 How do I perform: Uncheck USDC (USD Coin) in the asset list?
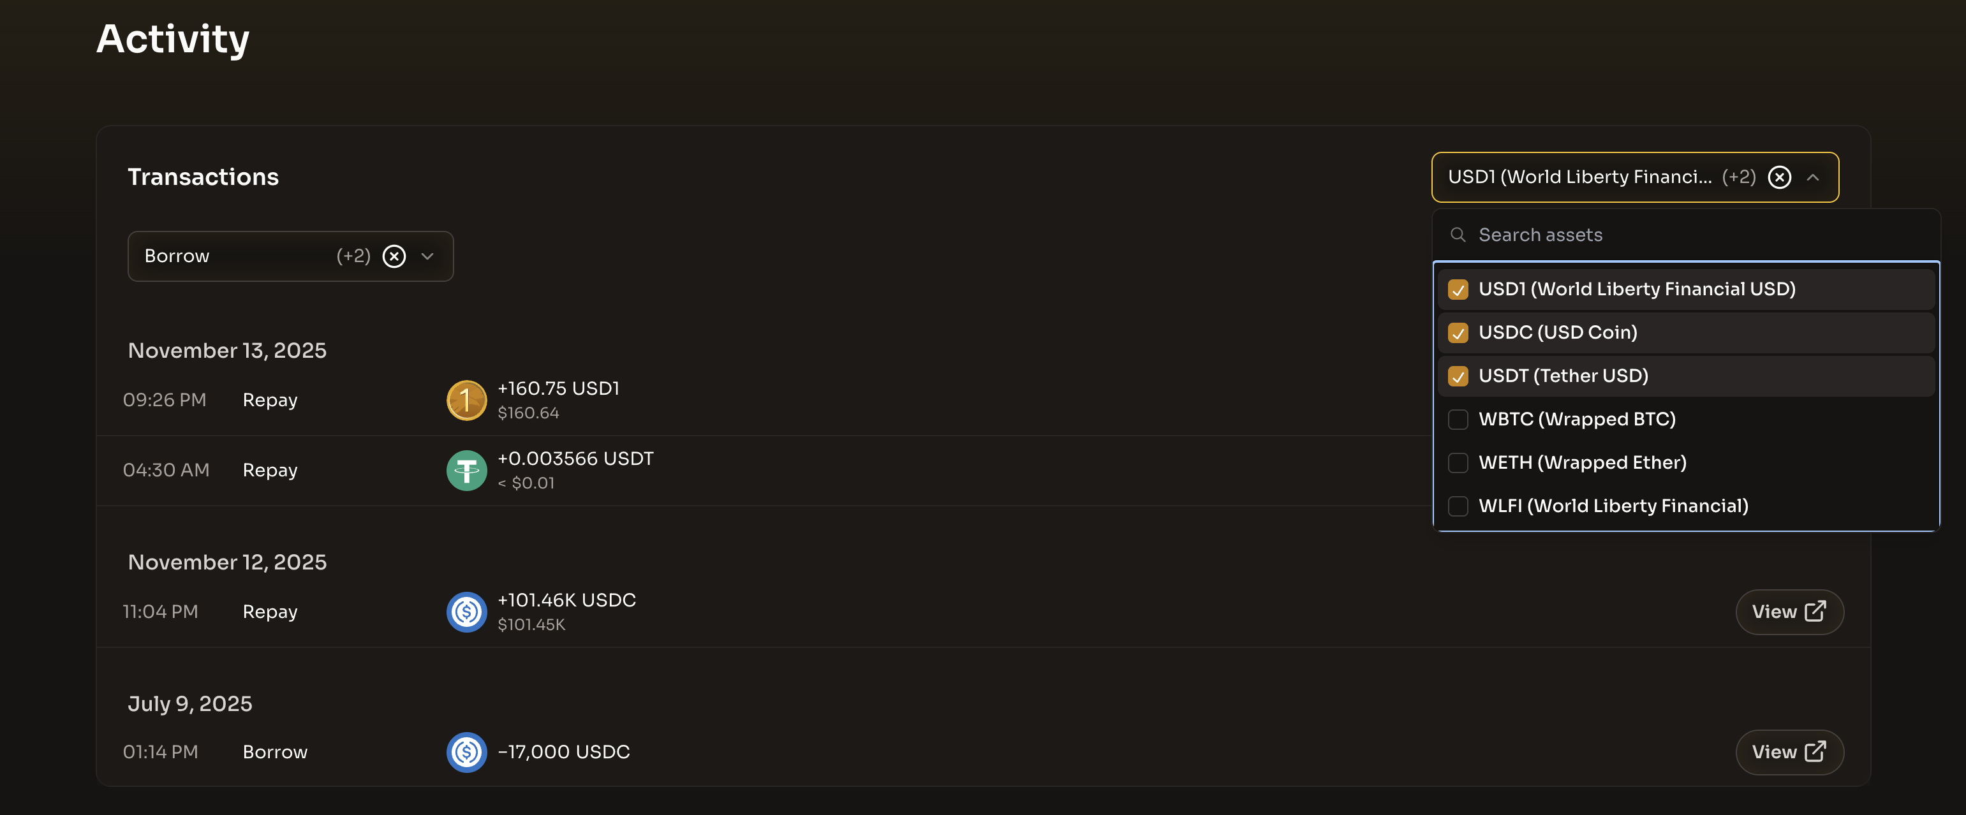coord(1458,333)
